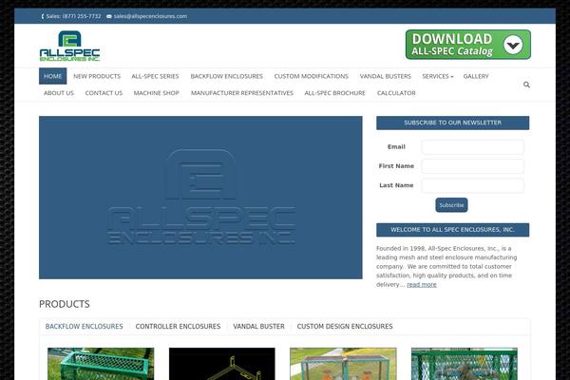Switch to the Vandal Buster tab
Screen dimensions: 570x380
pyautogui.click(x=258, y=326)
